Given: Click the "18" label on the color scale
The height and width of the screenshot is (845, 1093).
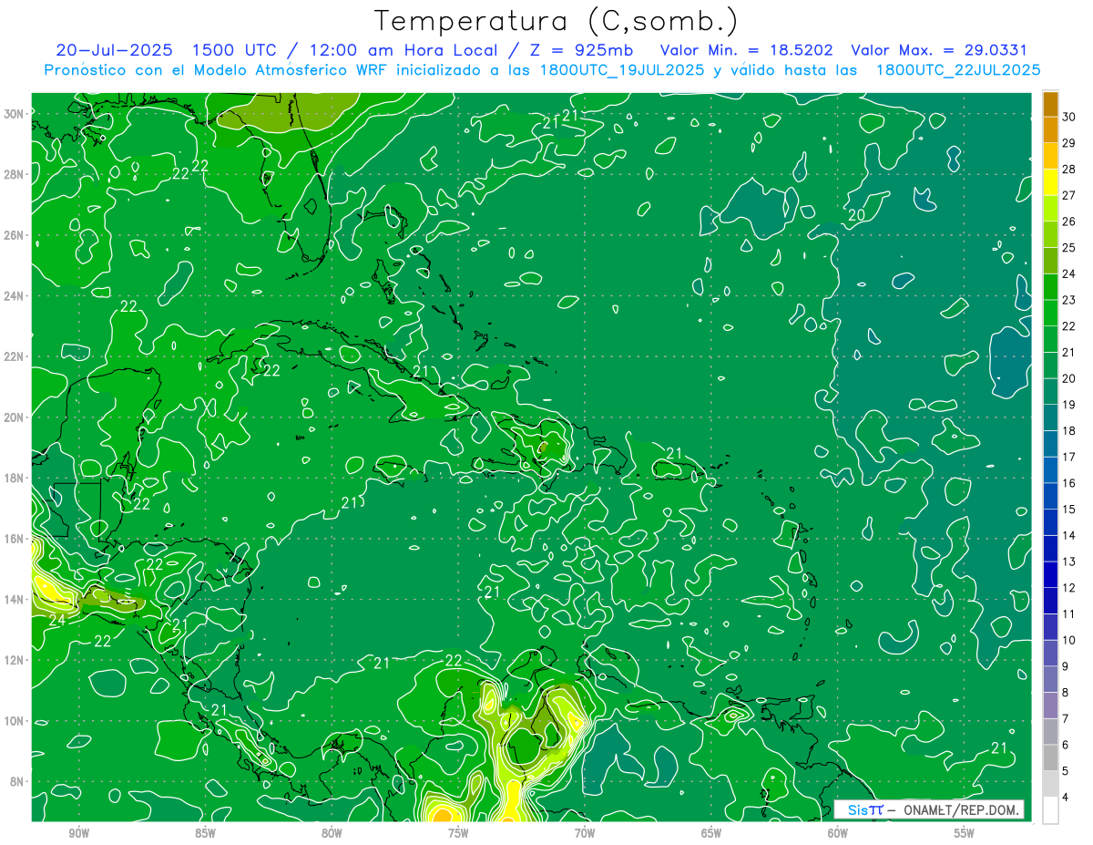Looking at the screenshot, I should (1069, 430).
